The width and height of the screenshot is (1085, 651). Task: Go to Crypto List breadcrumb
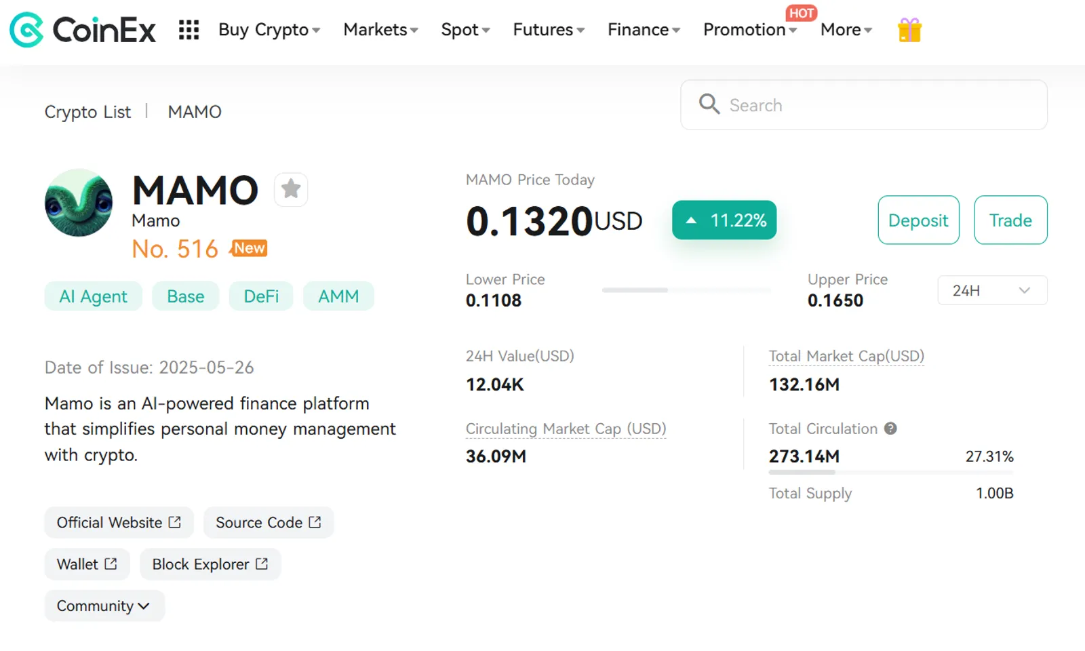pyautogui.click(x=87, y=112)
